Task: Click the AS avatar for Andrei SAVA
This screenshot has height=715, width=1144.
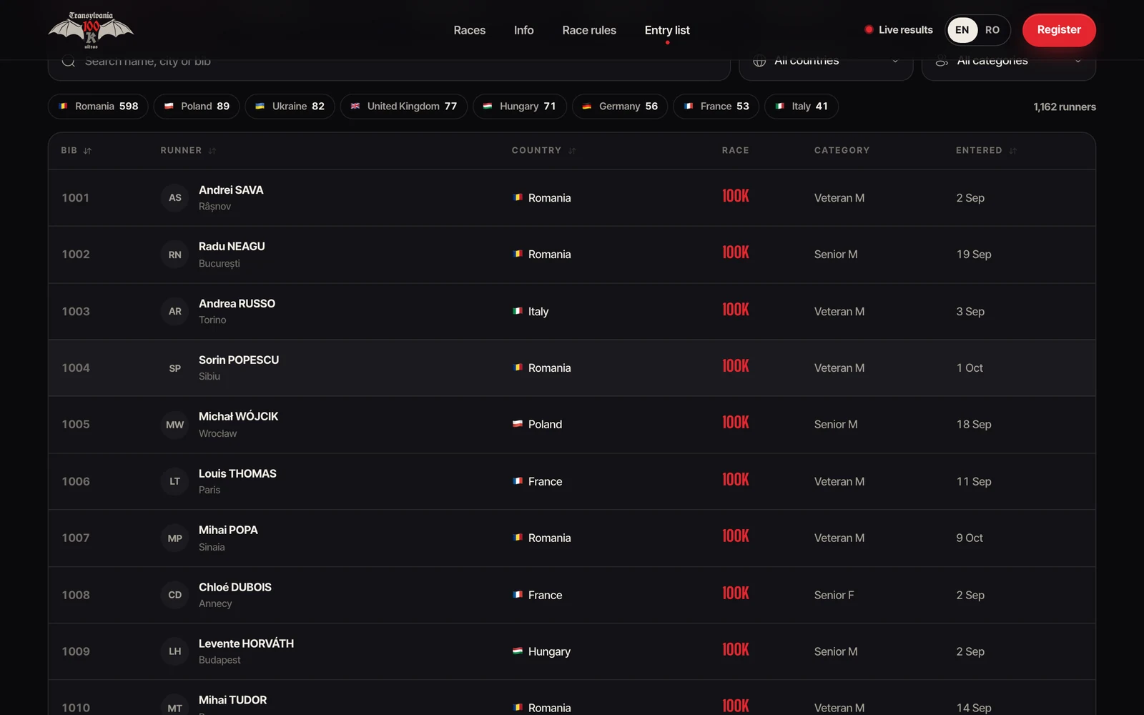Action: 175,197
